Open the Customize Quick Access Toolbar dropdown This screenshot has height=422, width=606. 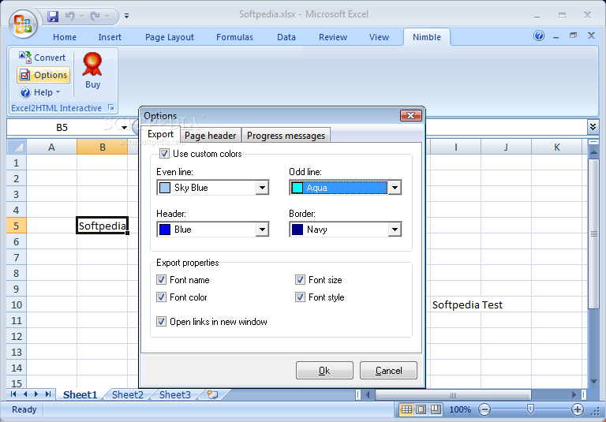pos(126,17)
